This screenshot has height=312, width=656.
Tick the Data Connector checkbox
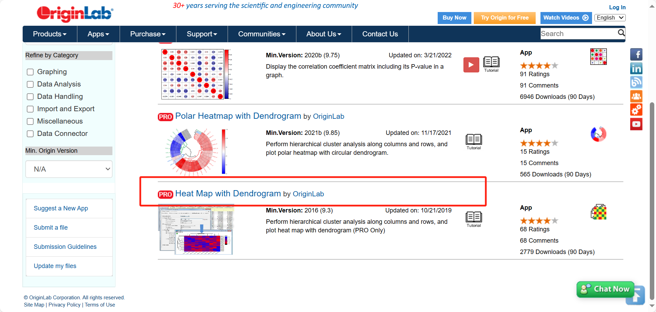coord(30,134)
